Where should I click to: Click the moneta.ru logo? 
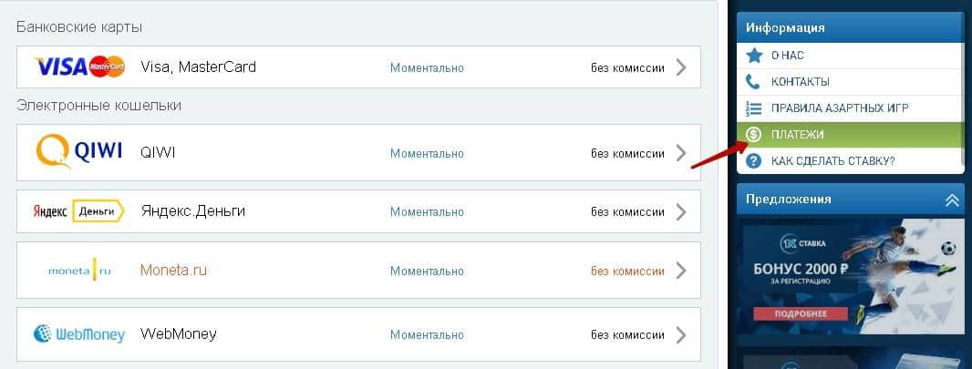pyautogui.click(x=78, y=271)
